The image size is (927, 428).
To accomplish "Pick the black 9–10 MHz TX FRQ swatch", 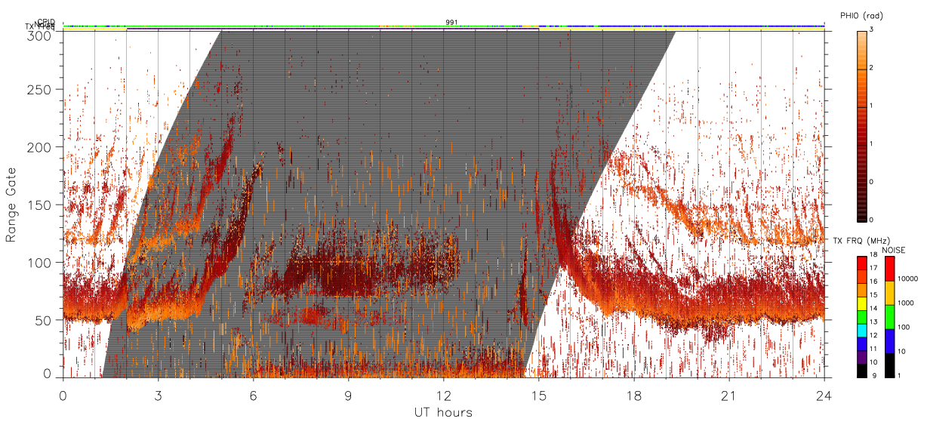I will [862, 371].
